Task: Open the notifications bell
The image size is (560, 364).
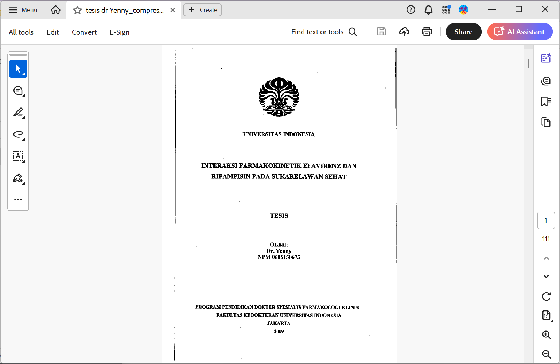Action: (428, 10)
